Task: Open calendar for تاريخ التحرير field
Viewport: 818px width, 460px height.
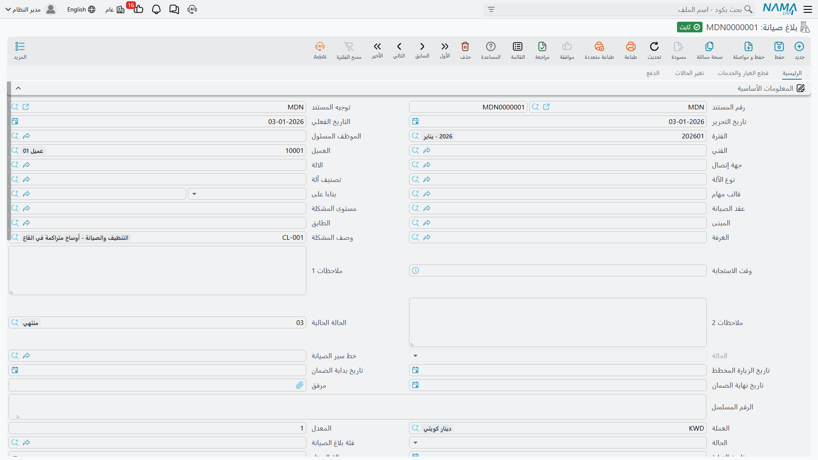Action: 415,121
